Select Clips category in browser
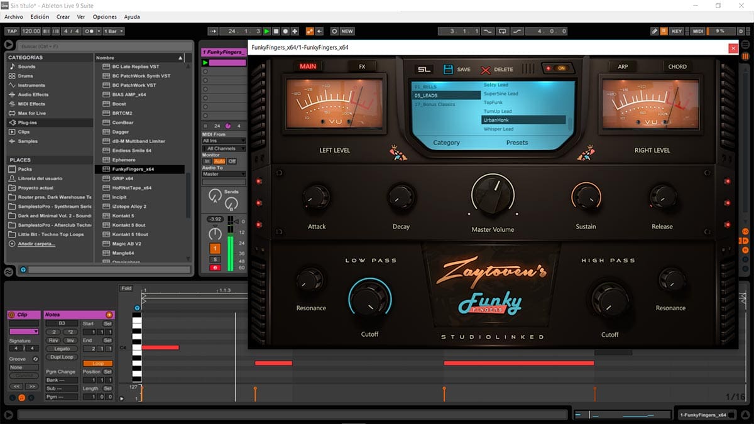Viewport: 754px width, 424px height. 24,132
